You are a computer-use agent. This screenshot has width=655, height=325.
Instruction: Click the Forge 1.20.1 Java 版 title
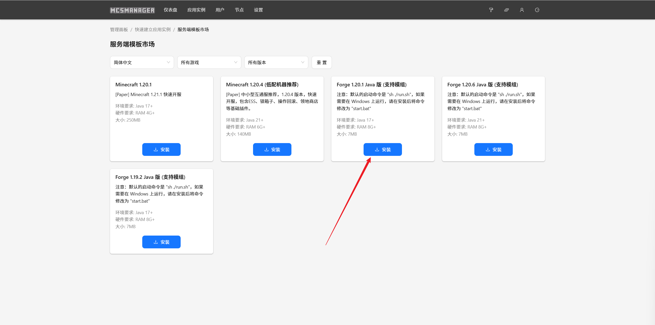click(372, 85)
